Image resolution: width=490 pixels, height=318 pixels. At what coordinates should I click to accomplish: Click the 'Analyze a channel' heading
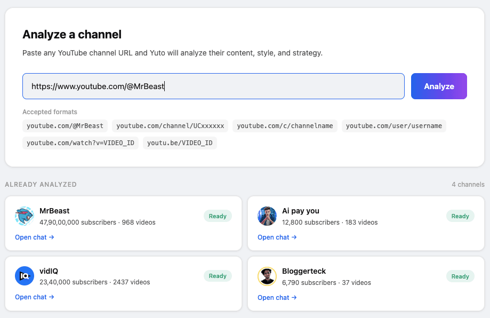[x=72, y=34]
